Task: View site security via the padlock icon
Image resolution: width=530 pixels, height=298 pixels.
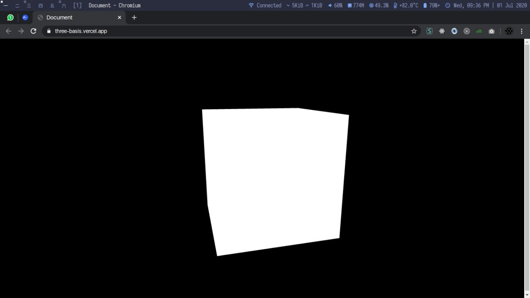Action: pyautogui.click(x=48, y=31)
